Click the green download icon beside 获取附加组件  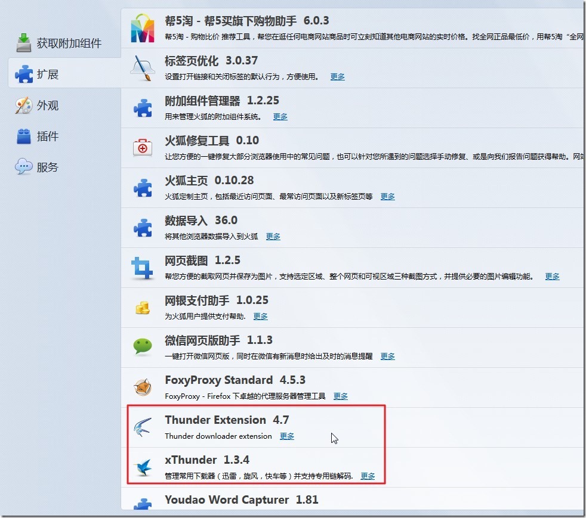pyautogui.click(x=23, y=42)
